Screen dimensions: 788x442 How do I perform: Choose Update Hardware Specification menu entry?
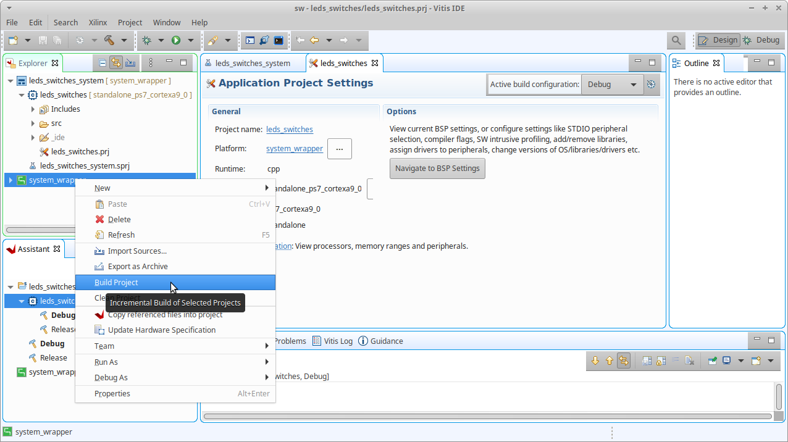(161, 330)
